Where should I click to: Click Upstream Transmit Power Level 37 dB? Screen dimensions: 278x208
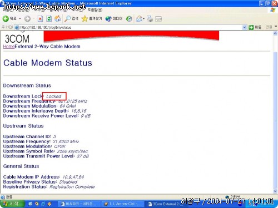click(x=46, y=156)
